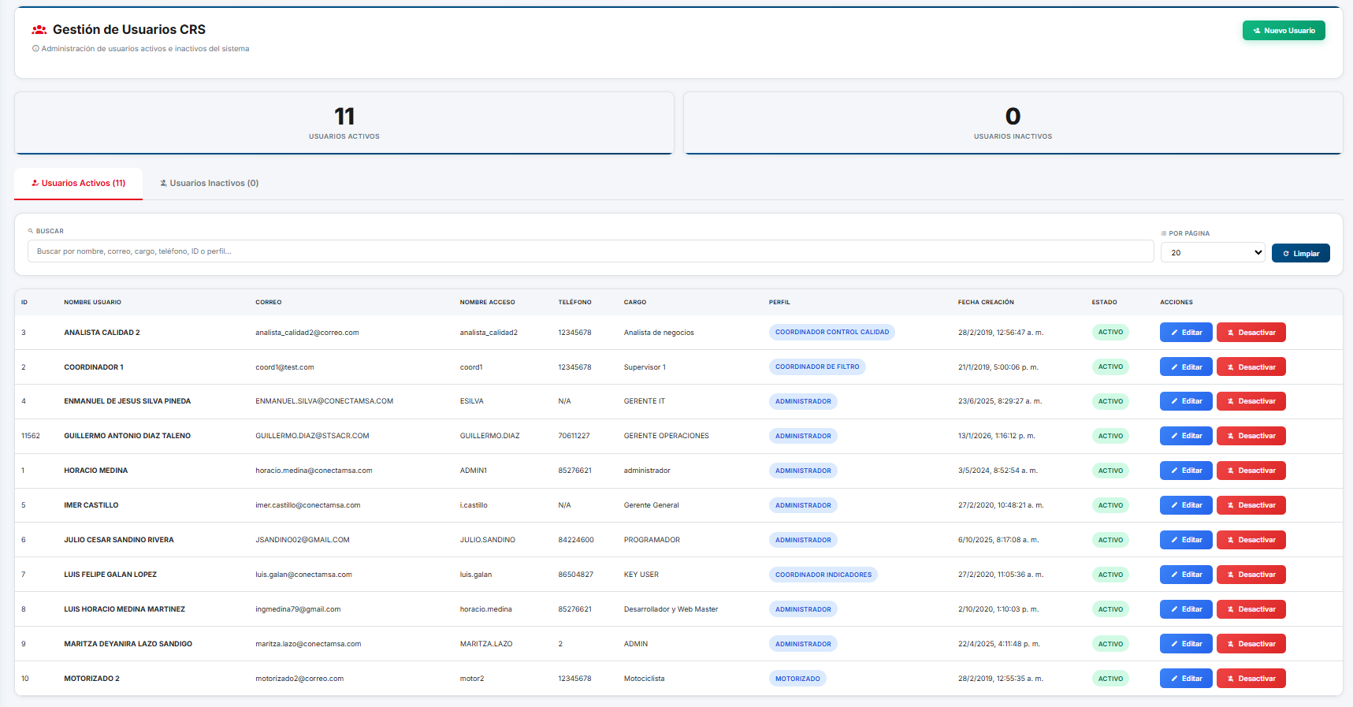Screen dimensions: 1353x707
Task: Click deactivate icon for LUIS FELIPE GALAN LOPEZ
Action: point(1231,575)
